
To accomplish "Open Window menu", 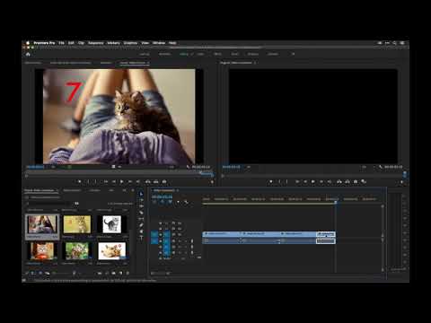I will pyautogui.click(x=159, y=43).
